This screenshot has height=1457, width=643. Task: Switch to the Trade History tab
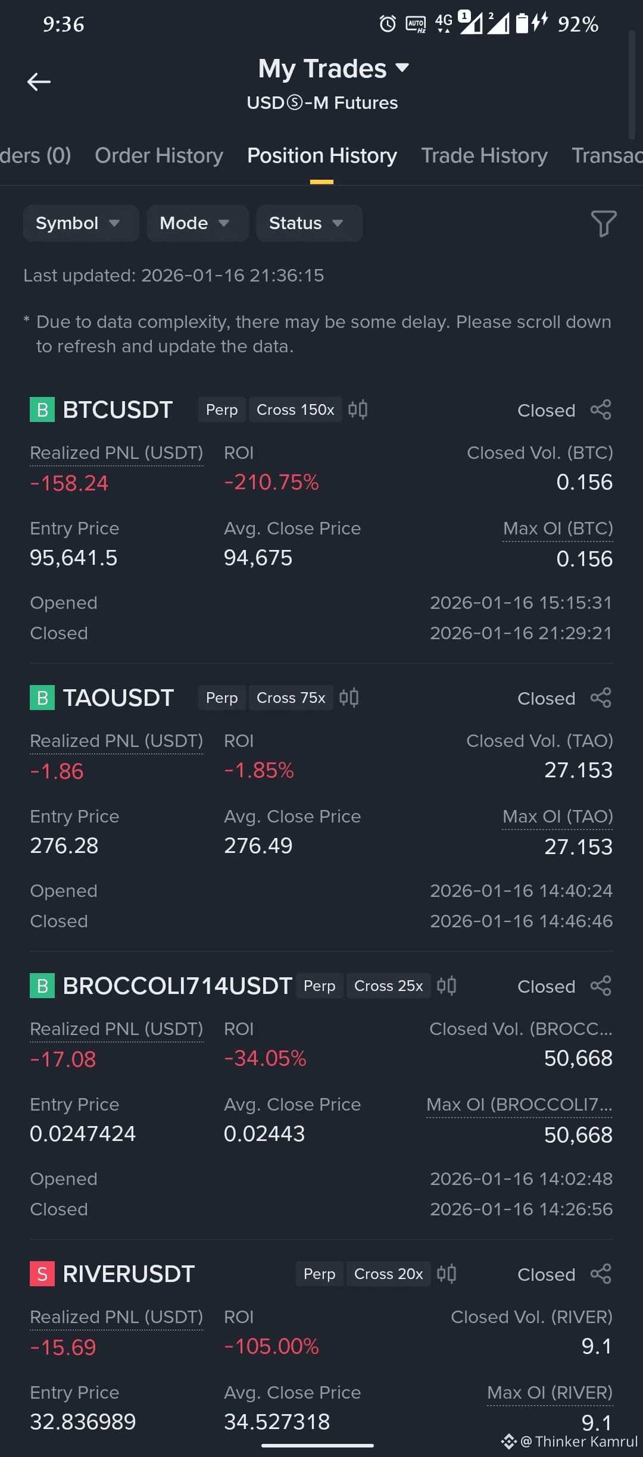tap(484, 155)
